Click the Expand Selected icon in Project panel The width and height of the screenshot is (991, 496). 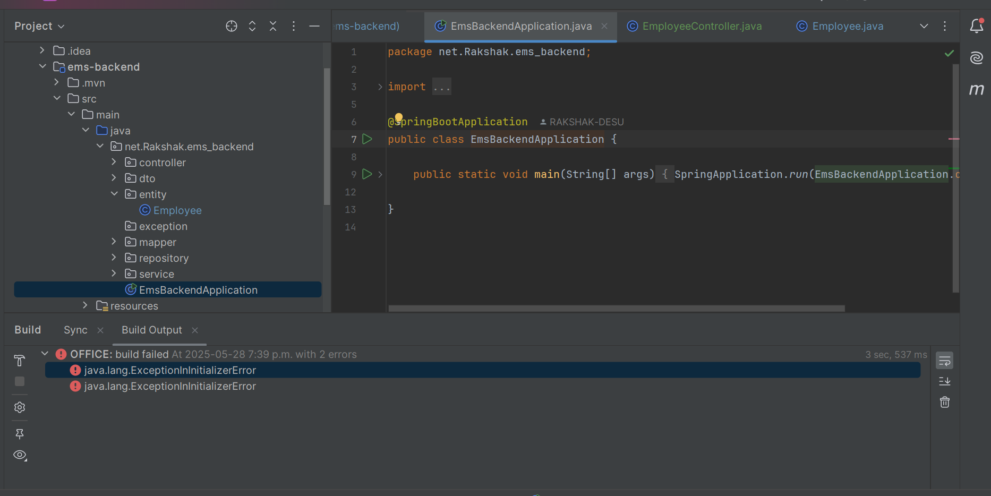(252, 26)
